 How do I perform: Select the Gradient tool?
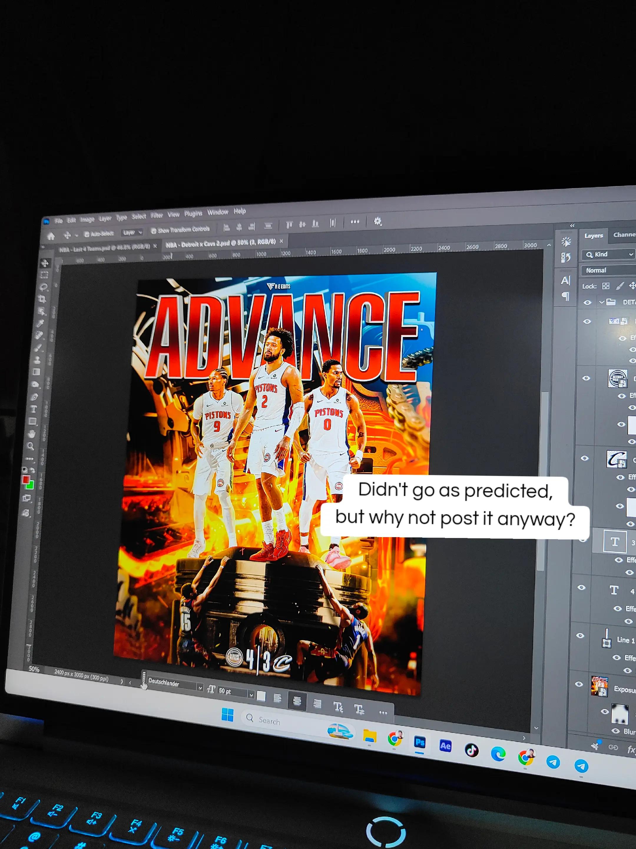pyautogui.click(x=37, y=372)
